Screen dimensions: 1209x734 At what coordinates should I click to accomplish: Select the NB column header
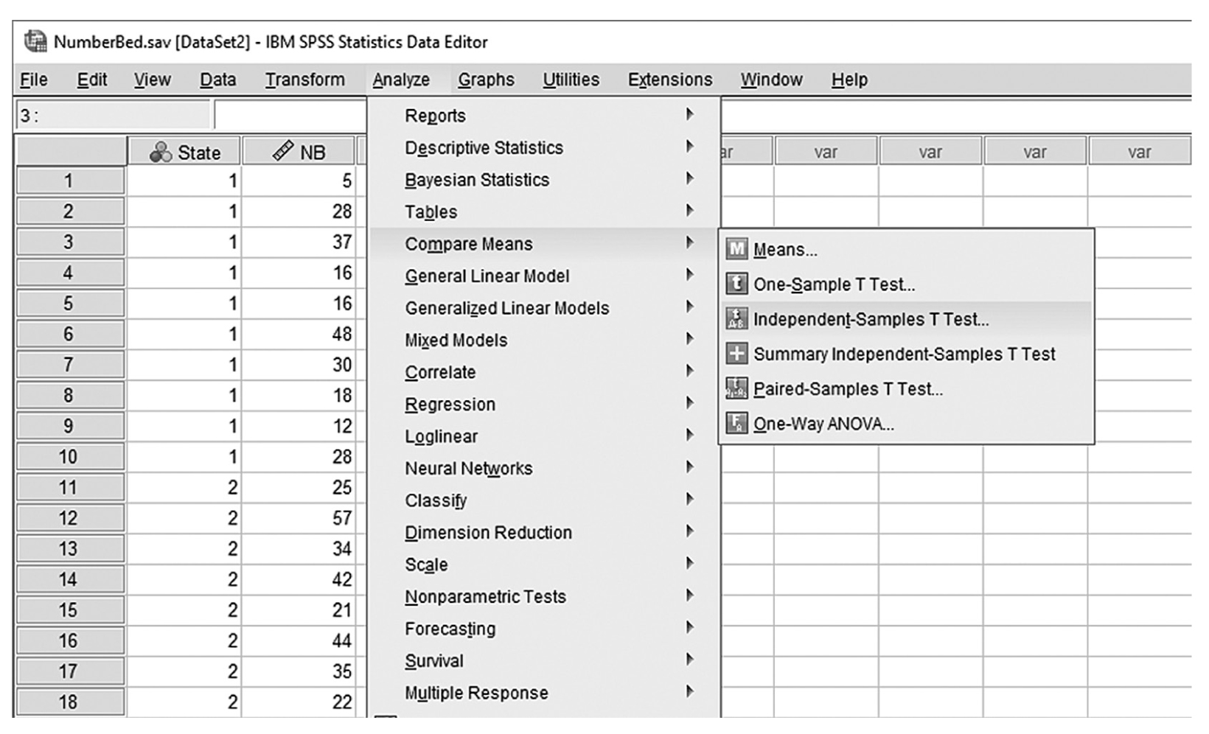[x=299, y=152]
